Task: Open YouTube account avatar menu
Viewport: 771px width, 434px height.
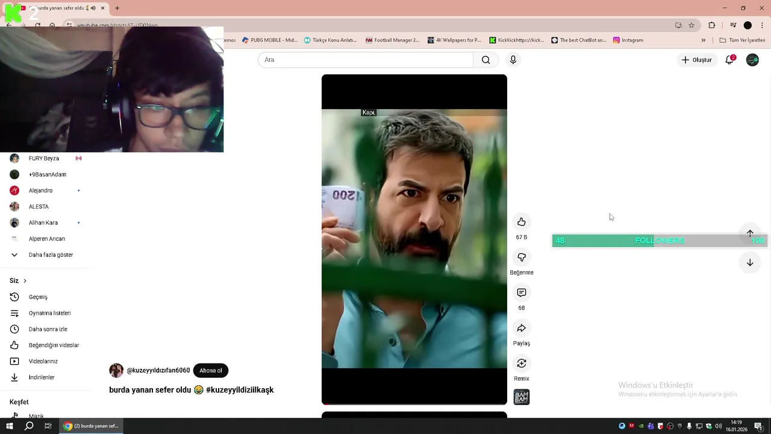Action: [x=752, y=60]
